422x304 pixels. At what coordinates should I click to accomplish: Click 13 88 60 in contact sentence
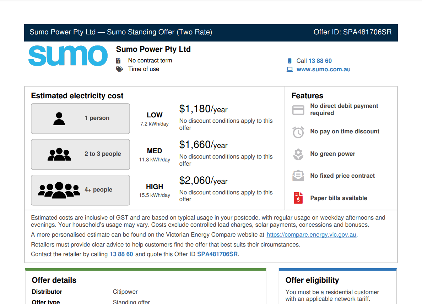tap(121, 254)
